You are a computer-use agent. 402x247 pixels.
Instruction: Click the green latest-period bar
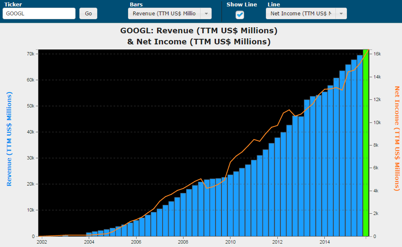point(366,143)
